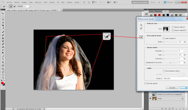This screenshot has height=110, width=188.
Task: Click the link layers icon
Action: pos(162,109)
